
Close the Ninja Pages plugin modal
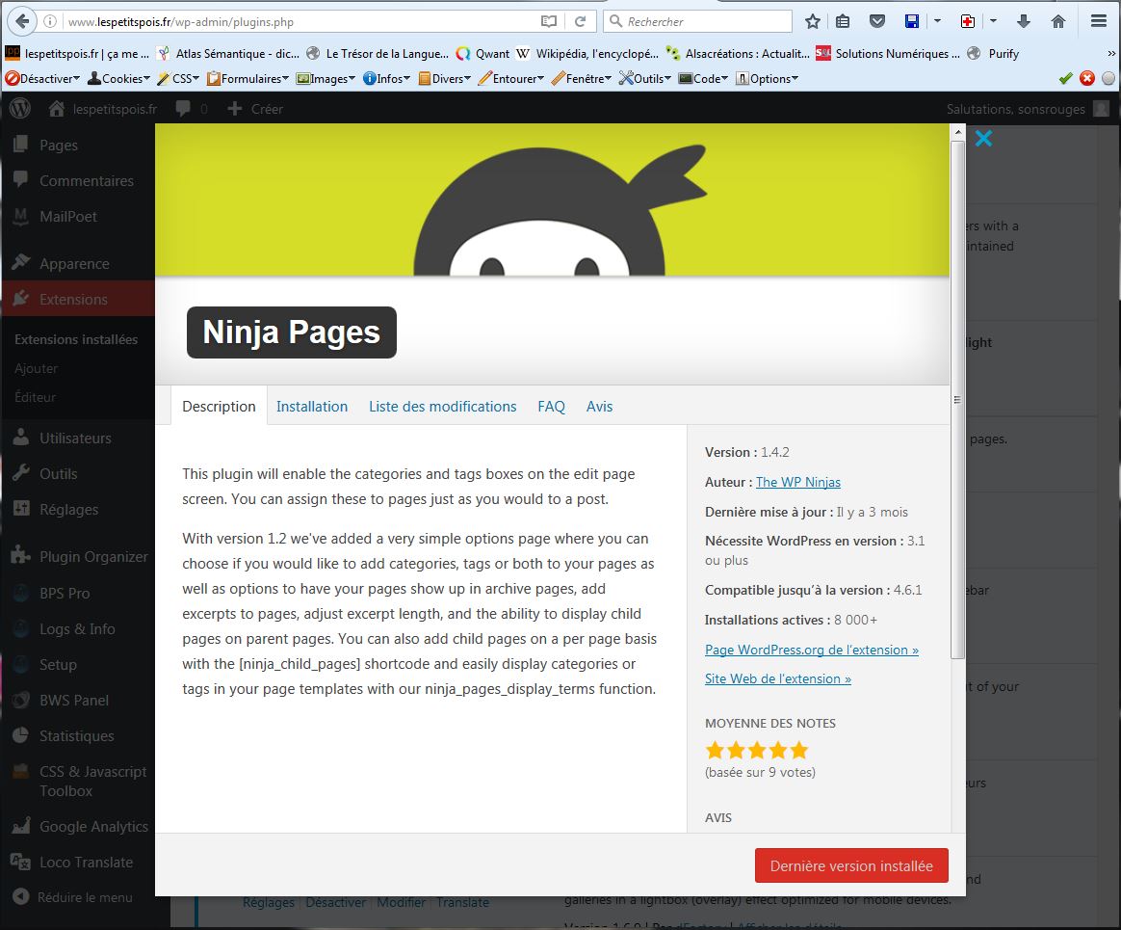pyautogui.click(x=982, y=139)
